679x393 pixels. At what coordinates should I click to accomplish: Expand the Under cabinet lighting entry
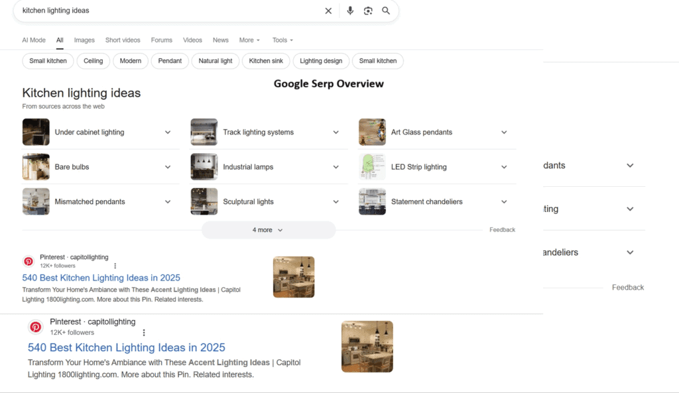click(168, 132)
